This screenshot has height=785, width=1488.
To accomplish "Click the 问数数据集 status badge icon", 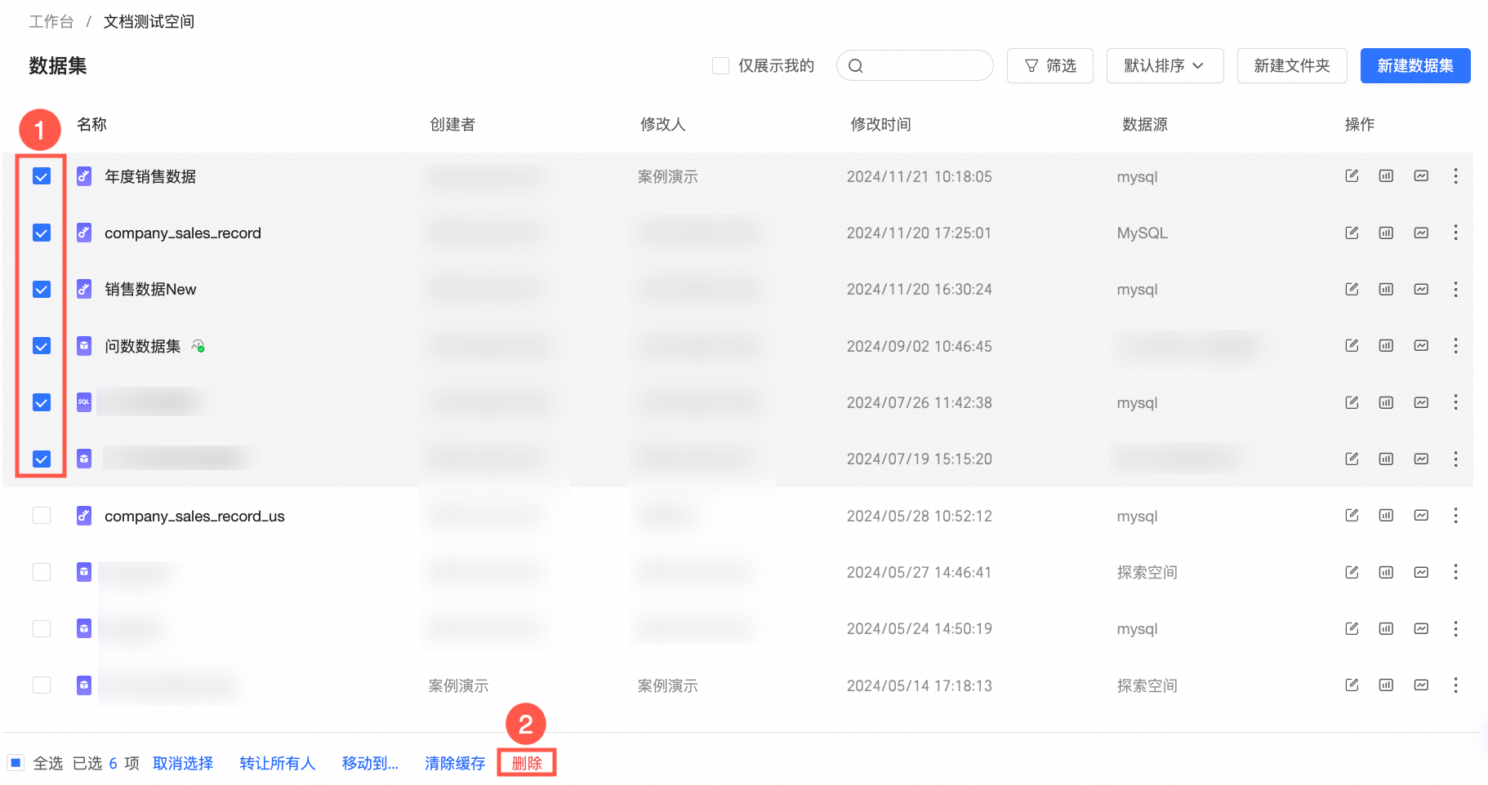I will 198,346.
